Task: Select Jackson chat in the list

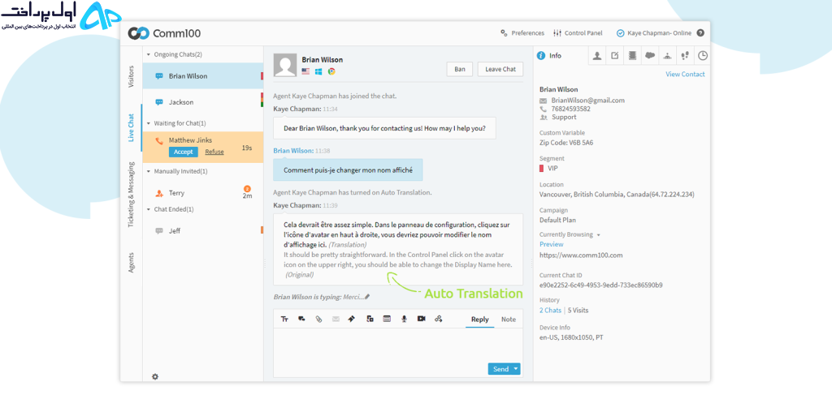Action: point(203,102)
